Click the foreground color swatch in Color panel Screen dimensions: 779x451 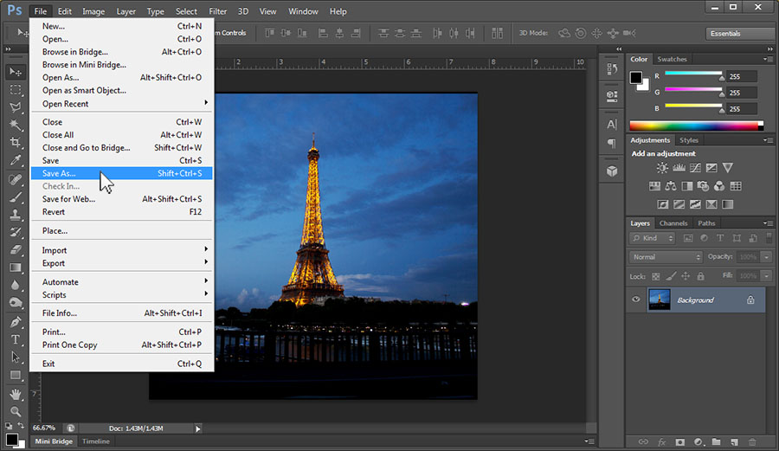click(636, 78)
